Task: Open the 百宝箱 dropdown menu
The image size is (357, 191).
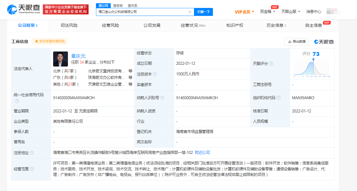Action: 268,11
